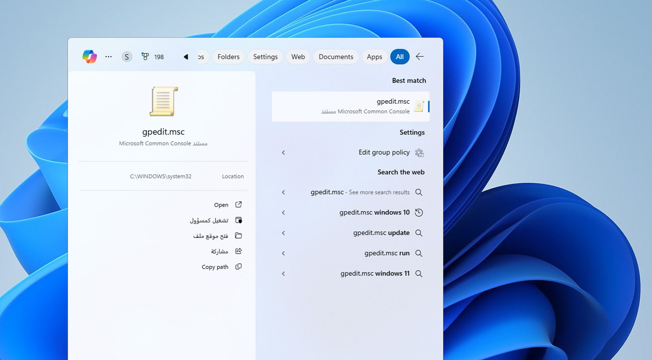This screenshot has width=652, height=360.
Task: Expand chevron for 'gpedit.msc update' suggestion
Action: (284, 233)
